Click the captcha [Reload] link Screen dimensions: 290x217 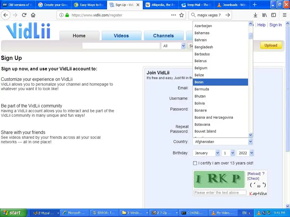254,174
